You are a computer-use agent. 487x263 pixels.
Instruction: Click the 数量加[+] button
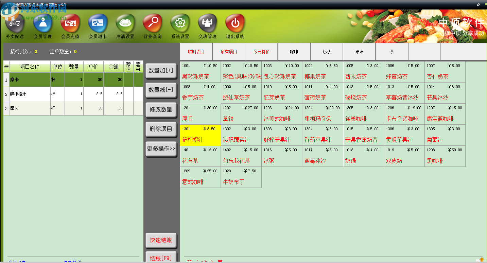[161, 70]
